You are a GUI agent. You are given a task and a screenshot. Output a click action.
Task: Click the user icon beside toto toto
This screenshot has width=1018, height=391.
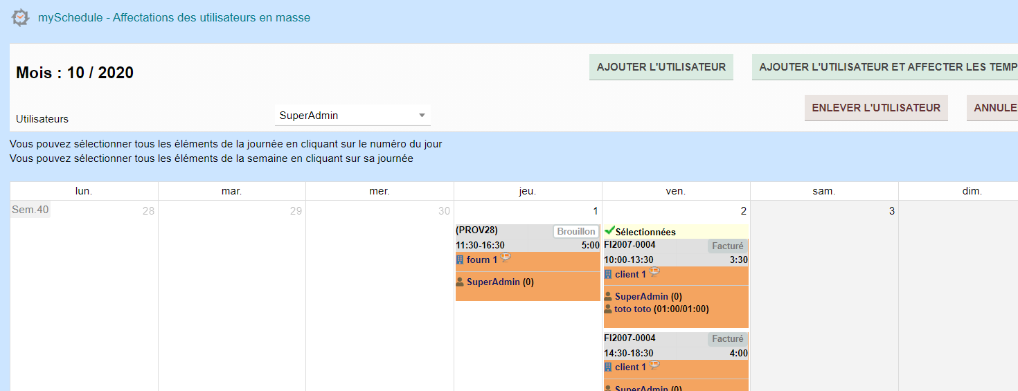click(608, 309)
